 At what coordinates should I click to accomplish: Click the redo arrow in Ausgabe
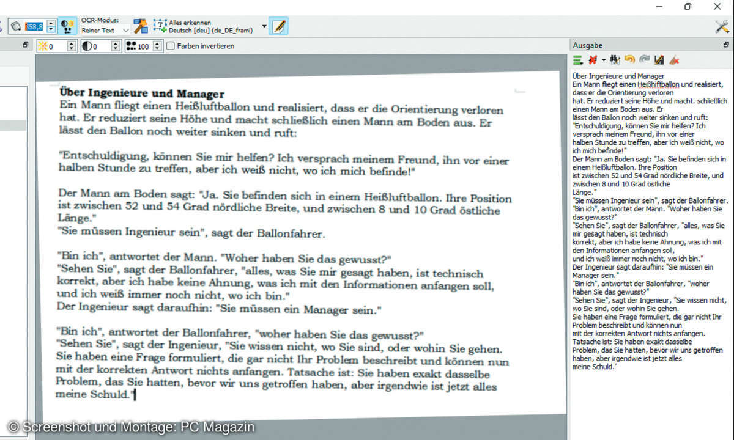(644, 60)
